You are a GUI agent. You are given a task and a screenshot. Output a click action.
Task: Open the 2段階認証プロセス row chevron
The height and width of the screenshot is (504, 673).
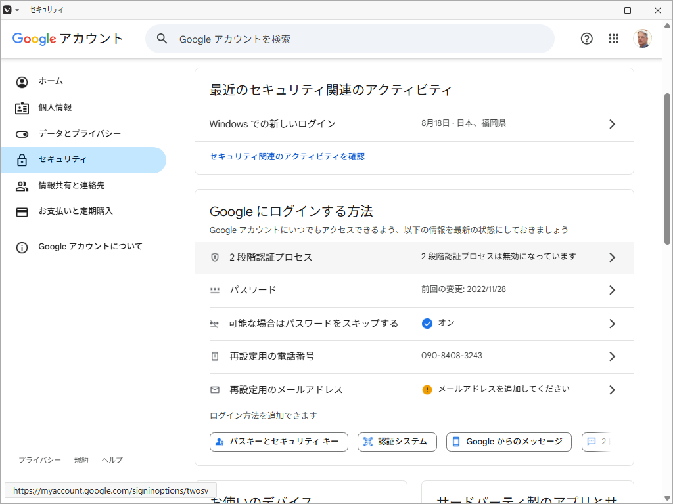coord(612,257)
